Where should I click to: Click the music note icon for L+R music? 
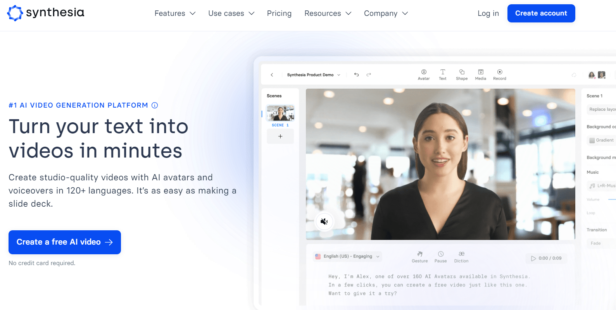pos(592,186)
